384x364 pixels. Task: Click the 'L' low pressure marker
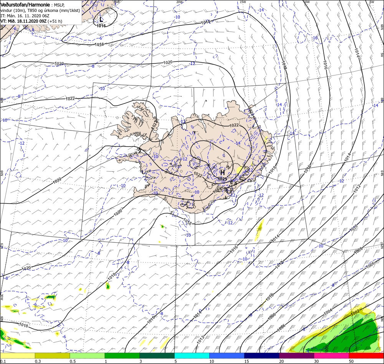[101, 19]
